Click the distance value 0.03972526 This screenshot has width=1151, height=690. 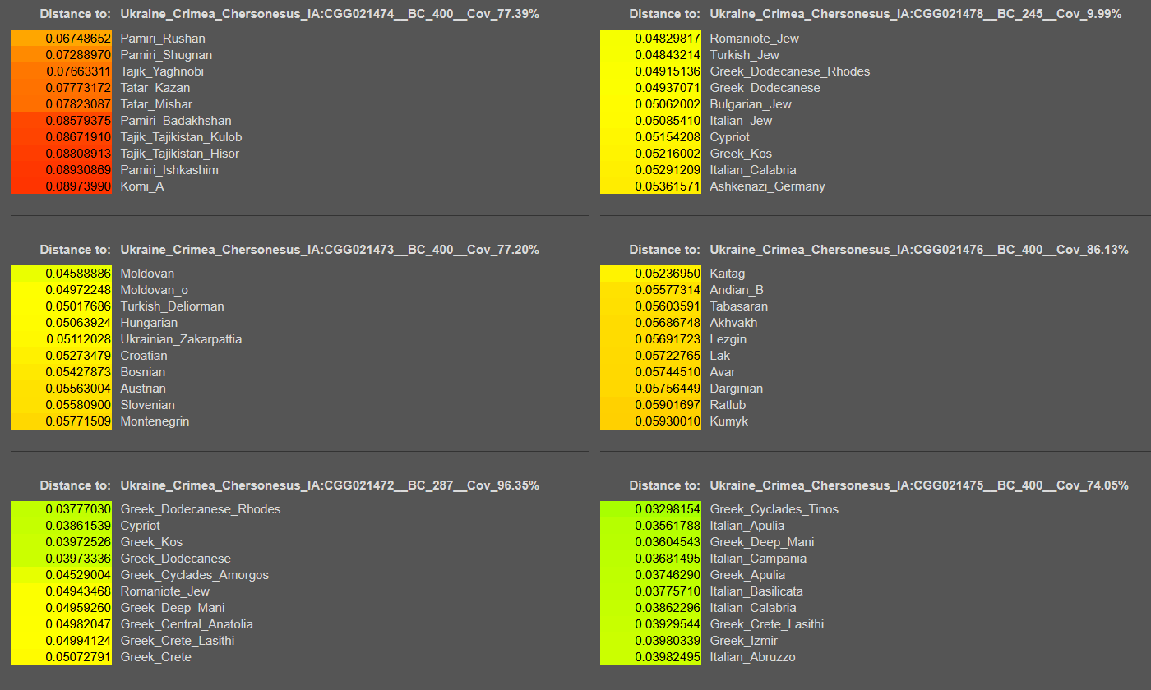pyautogui.click(x=78, y=542)
